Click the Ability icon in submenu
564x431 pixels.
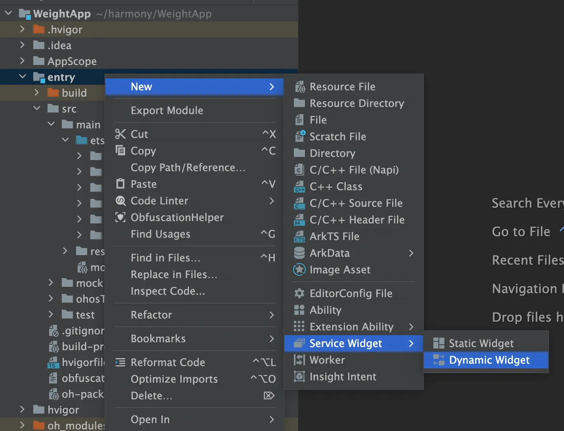(299, 310)
